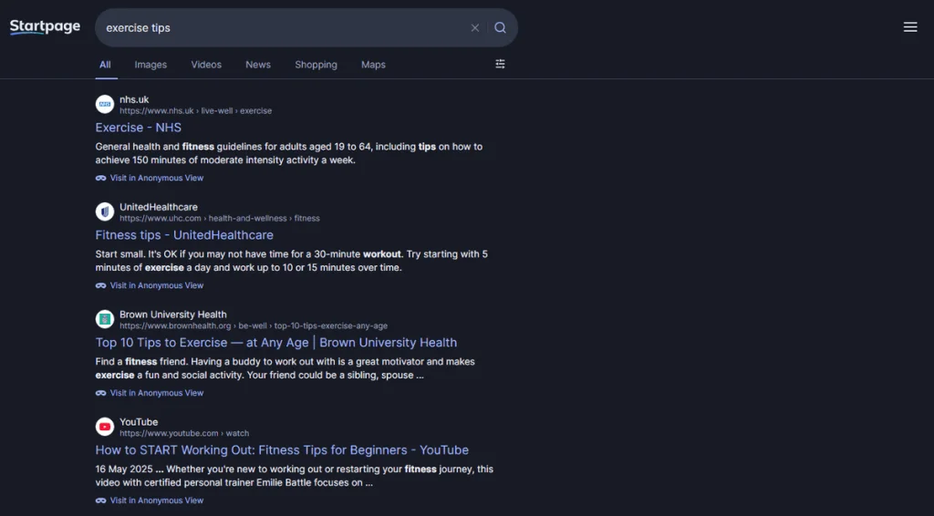Click Brown Health snippet 'Find a fitness friend'
Screen dimensions: 934x516
[x=285, y=368]
